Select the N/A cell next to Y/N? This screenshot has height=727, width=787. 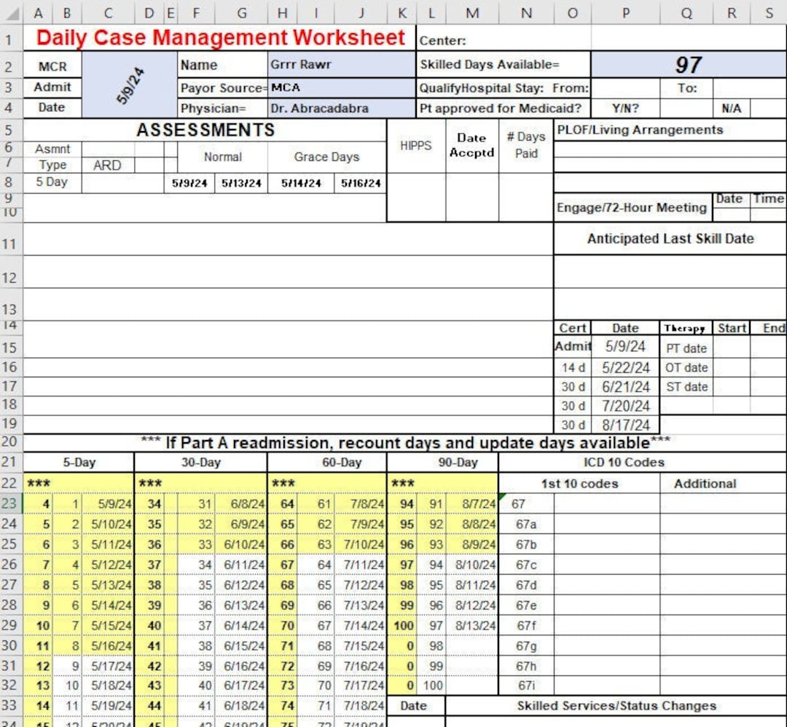click(x=731, y=108)
